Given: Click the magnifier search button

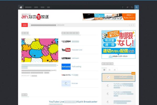Looking at the screenshot, I should click(x=137, y=7).
